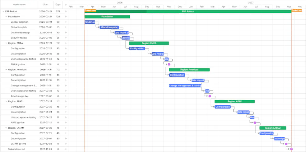
Task: Click the 2027-10-23 start date cell
Action: 46,149
